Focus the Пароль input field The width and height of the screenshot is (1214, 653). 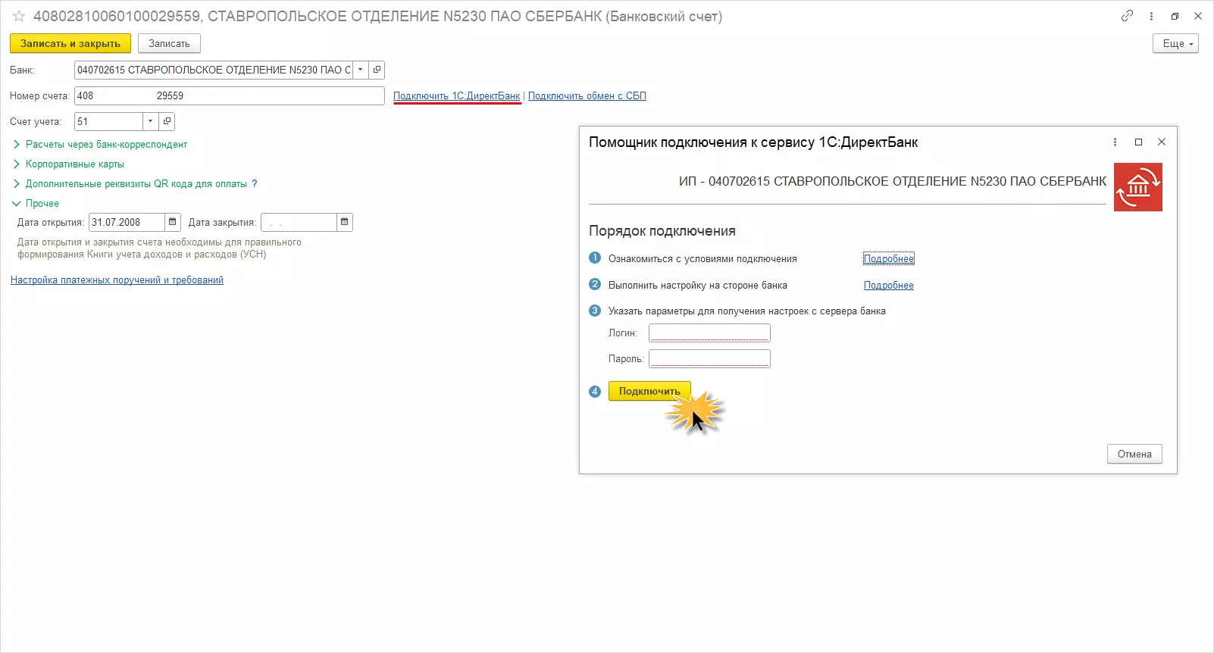tap(709, 358)
